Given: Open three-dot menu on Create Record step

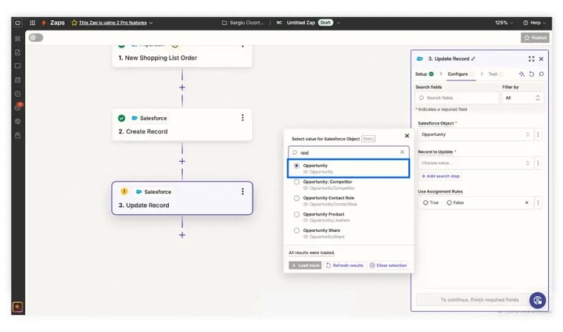Looking at the screenshot, I should (242, 118).
